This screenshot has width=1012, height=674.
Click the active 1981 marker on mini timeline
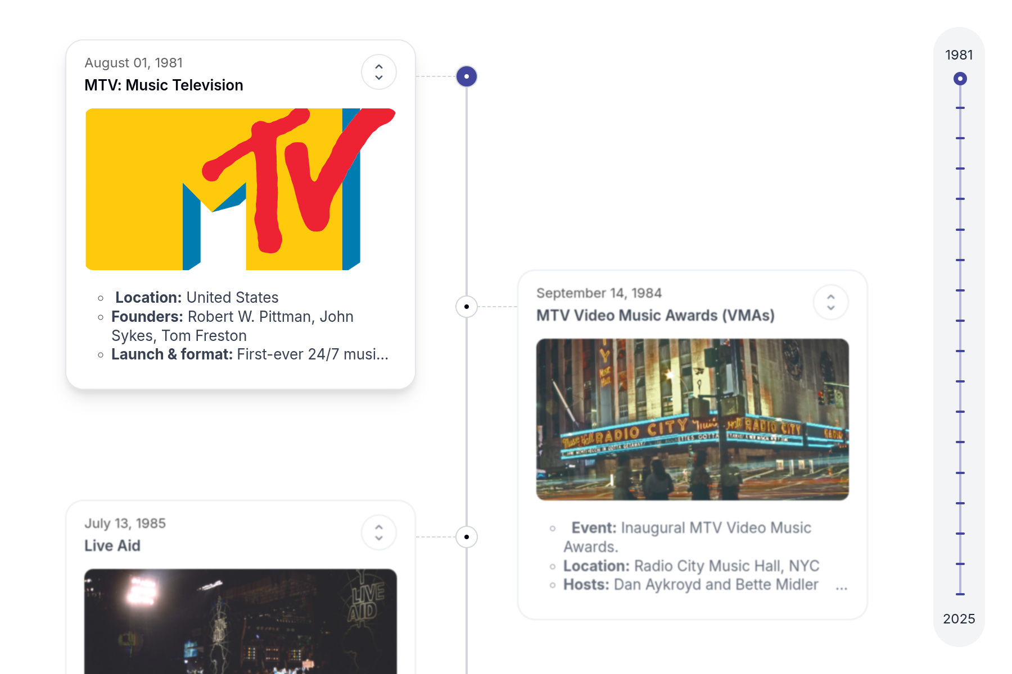[960, 79]
